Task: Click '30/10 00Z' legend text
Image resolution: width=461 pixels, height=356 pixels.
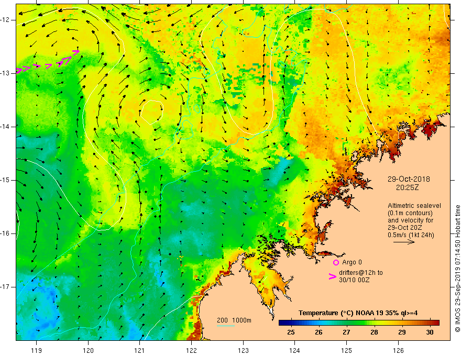Action: pyautogui.click(x=354, y=280)
